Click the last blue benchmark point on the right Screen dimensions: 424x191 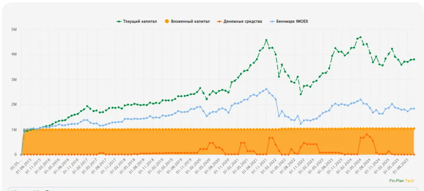(414, 108)
